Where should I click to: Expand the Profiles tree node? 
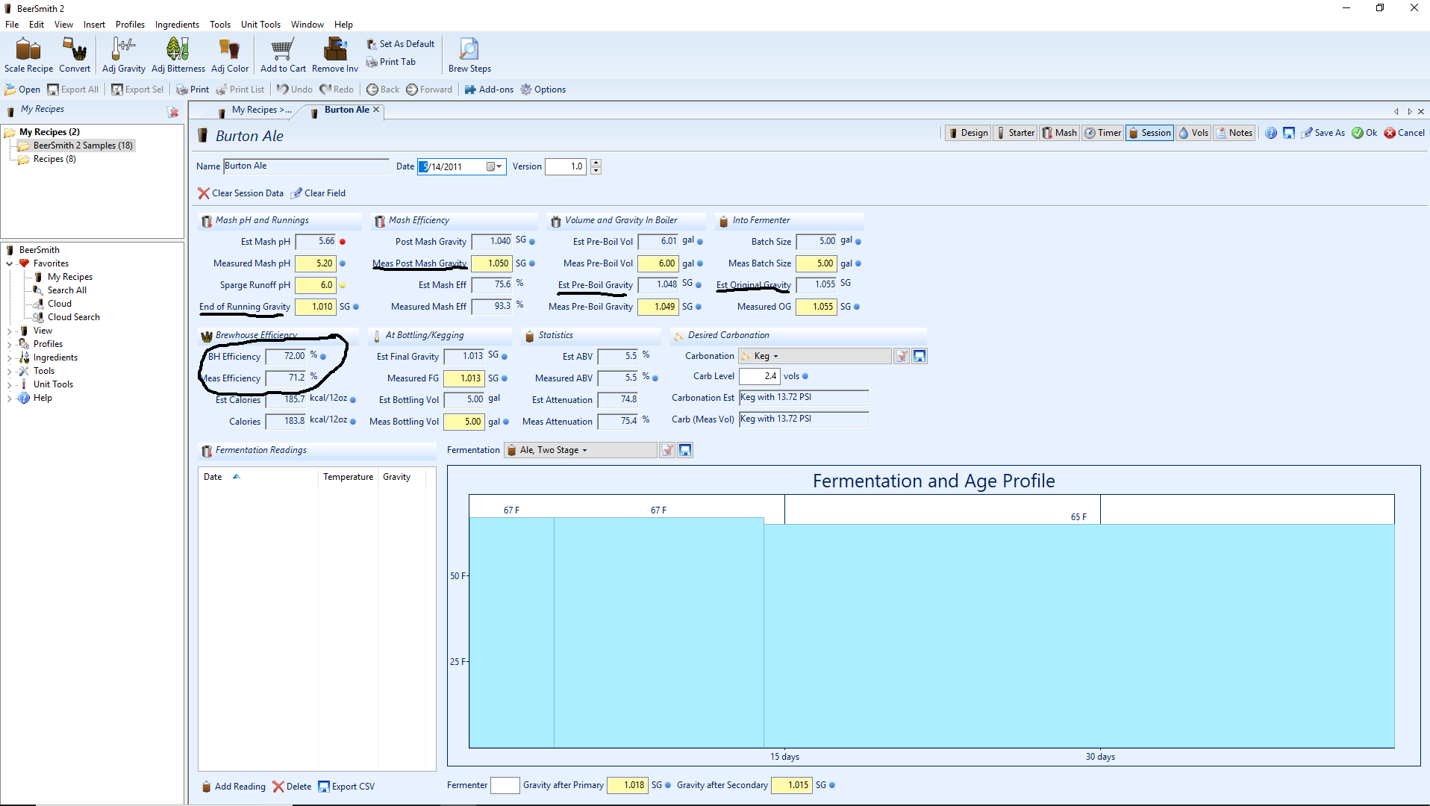(x=10, y=344)
